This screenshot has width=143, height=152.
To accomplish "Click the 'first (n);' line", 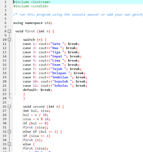I will (33, 140).
